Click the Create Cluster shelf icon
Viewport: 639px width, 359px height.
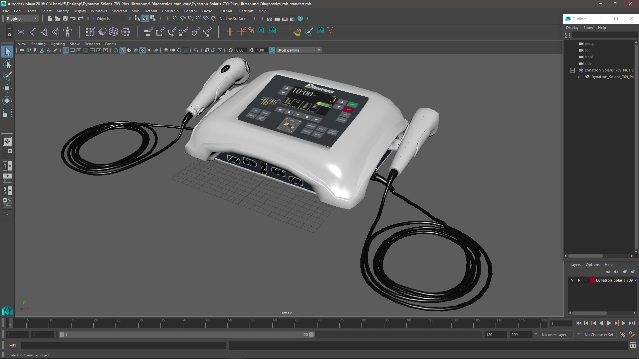[125, 32]
